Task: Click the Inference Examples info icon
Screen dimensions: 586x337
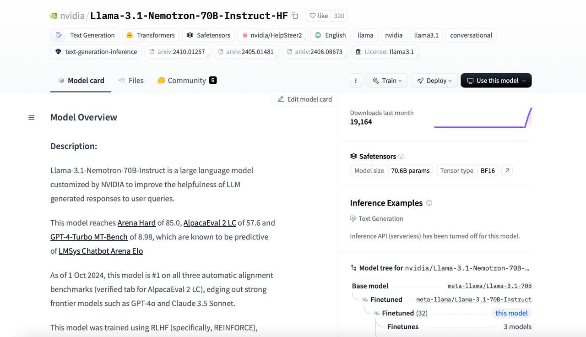Action: 429,203
